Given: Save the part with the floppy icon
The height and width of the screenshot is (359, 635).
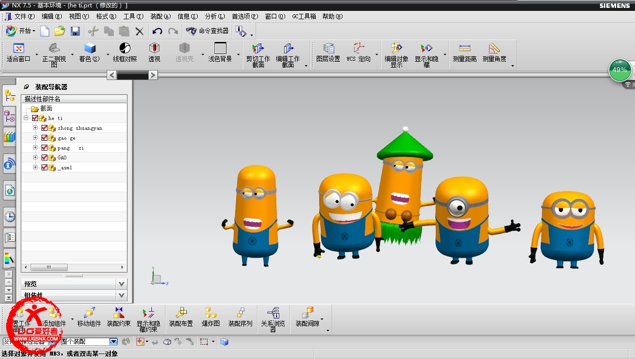Looking at the screenshot, I should coord(75,31).
